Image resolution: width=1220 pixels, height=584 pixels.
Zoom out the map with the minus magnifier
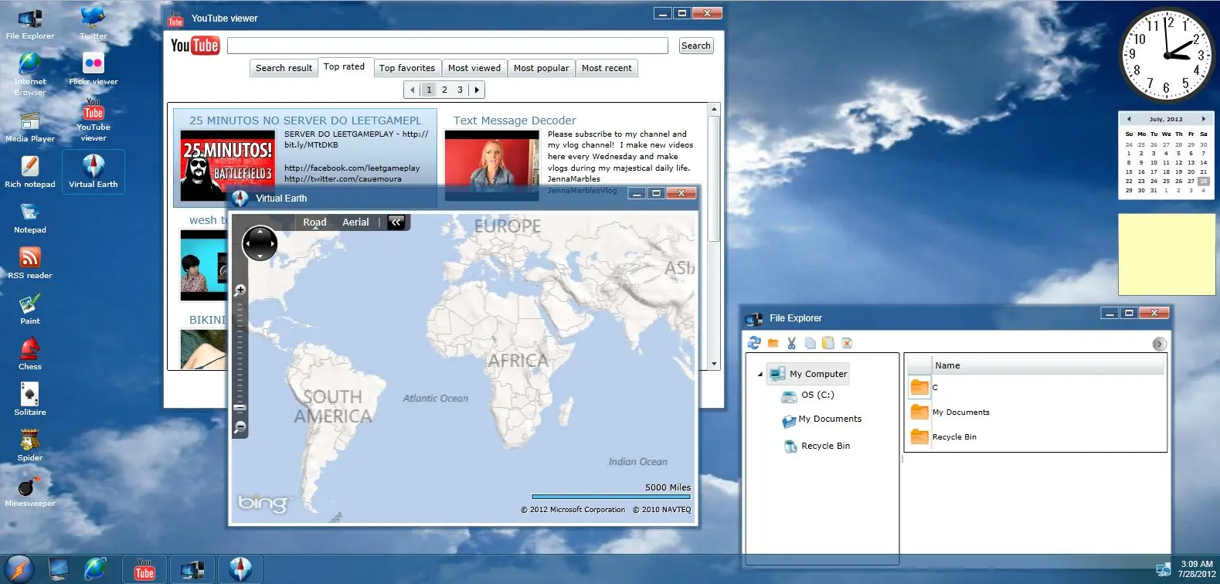click(240, 427)
